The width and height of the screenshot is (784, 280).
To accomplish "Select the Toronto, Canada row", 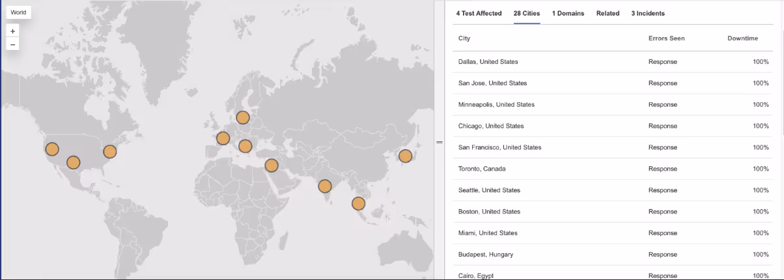I will point(613,169).
